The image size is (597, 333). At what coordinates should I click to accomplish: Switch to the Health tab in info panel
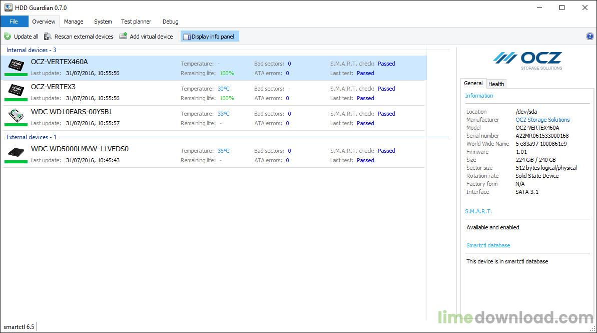pyautogui.click(x=496, y=84)
